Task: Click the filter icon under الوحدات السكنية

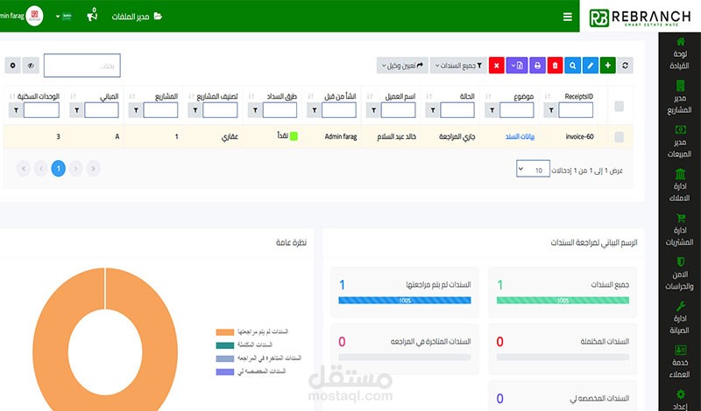Action: click(x=16, y=110)
